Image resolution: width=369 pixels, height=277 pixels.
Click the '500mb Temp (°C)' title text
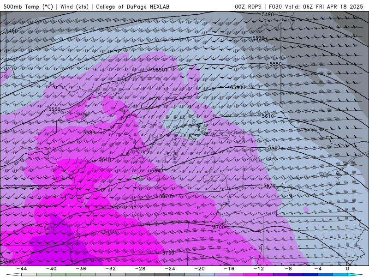(x=28, y=6)
